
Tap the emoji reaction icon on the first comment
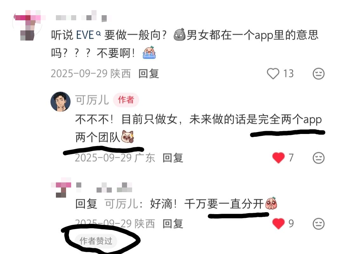pyautogui.click(x=319, y=73)
